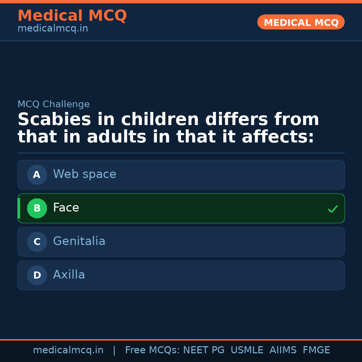Pick the 'Genitalia' answer text

pos(79,241)
